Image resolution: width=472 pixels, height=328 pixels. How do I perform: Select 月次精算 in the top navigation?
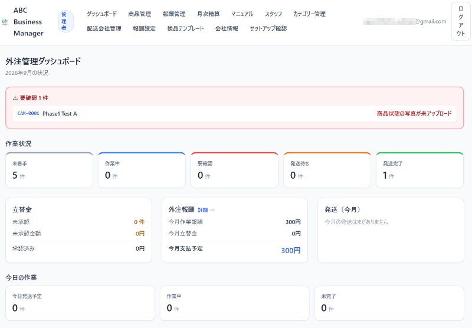click(x=208, y=14)
